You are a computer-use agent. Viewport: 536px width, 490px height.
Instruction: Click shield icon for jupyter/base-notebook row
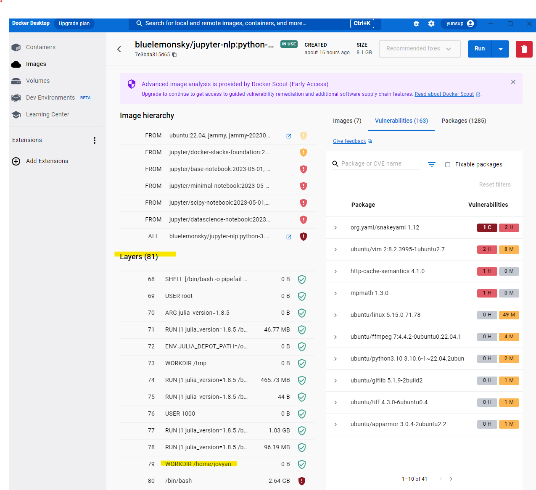point(304,169)
